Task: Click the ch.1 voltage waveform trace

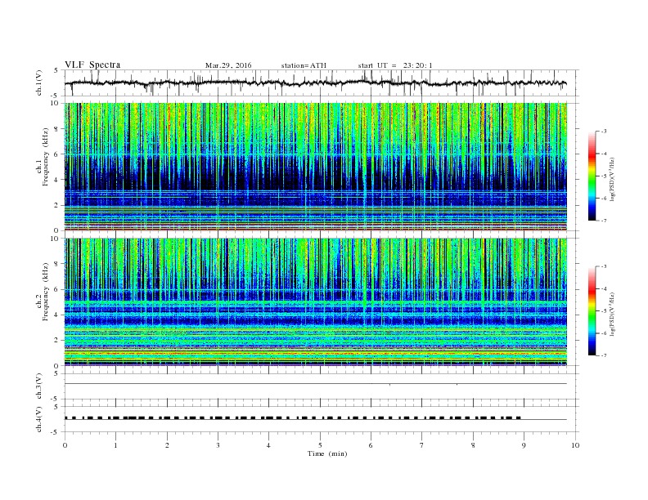Action: (316, 83)
